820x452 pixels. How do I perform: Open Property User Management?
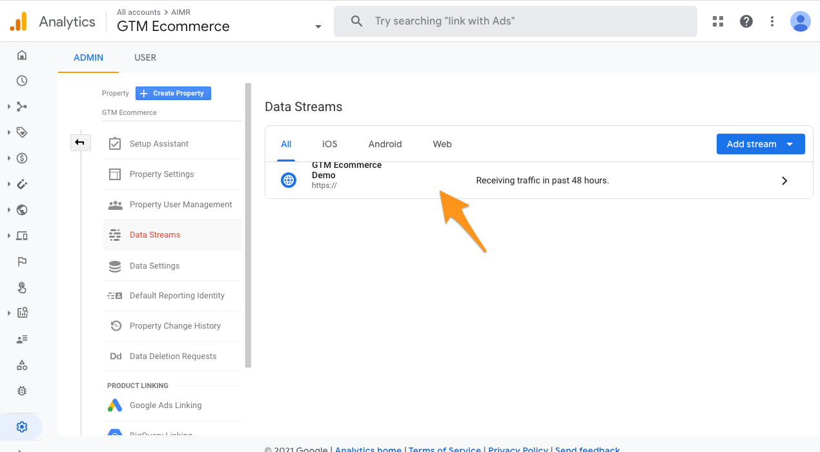tap(172, 205)
